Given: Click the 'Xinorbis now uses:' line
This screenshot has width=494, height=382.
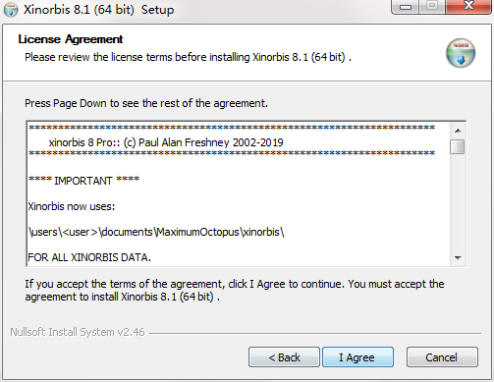Looking at the screenshot, I should click(72, 206).
